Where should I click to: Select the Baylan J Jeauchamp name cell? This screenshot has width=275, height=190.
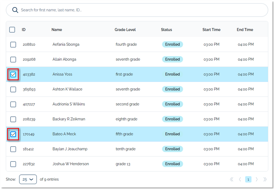click(70, 149)
